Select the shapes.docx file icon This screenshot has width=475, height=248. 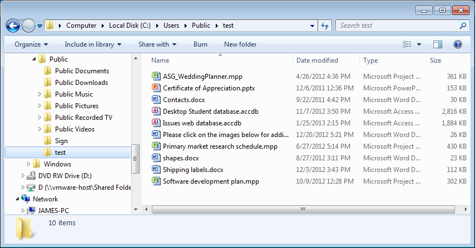[156, 158]
